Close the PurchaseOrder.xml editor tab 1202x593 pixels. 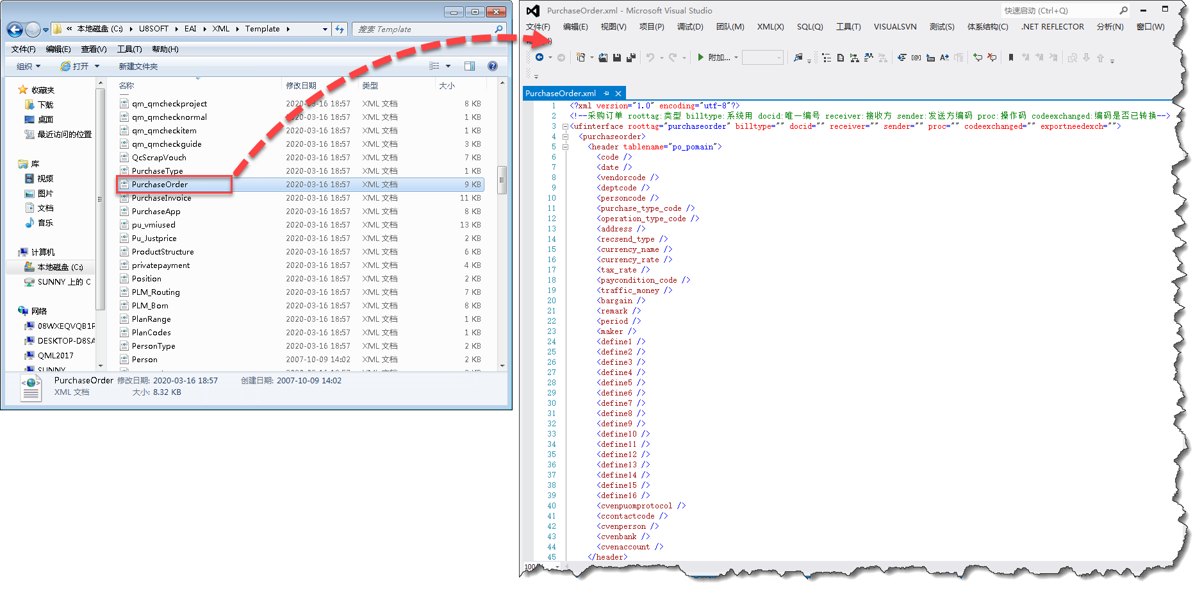pyautogui.click(x=618, y=93)
